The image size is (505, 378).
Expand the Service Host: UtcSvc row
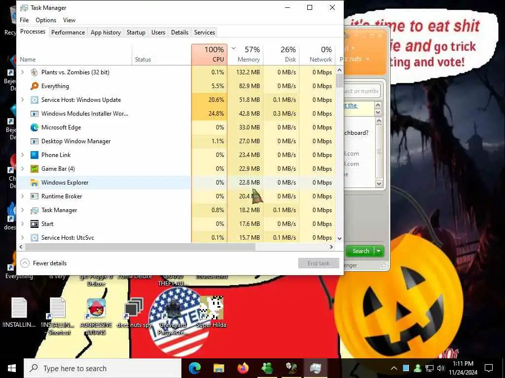tap(23, 238)
